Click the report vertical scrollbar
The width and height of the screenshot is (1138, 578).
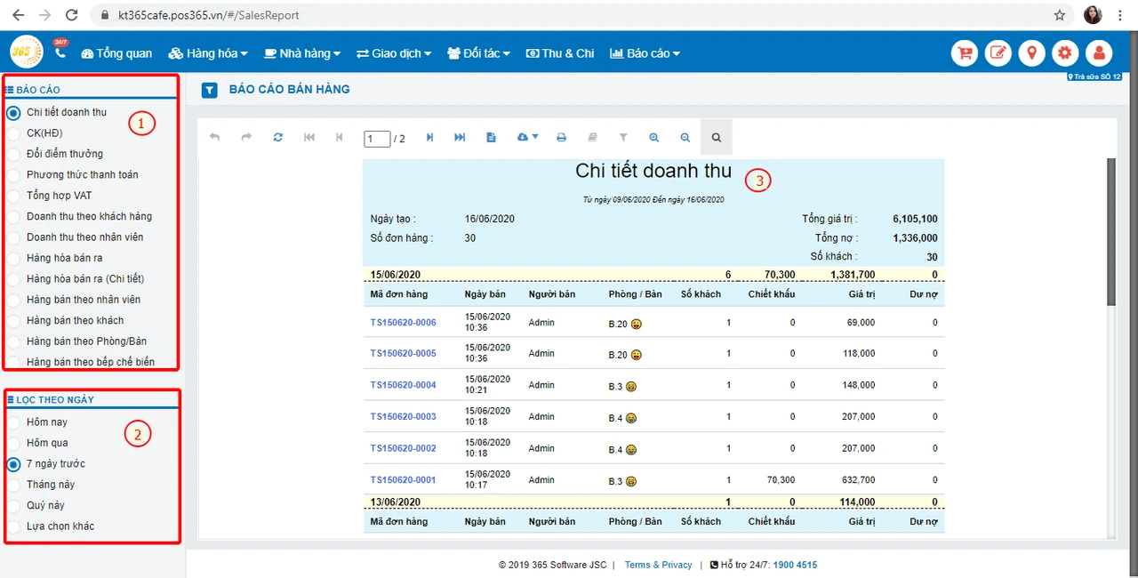pos(1110,347)
